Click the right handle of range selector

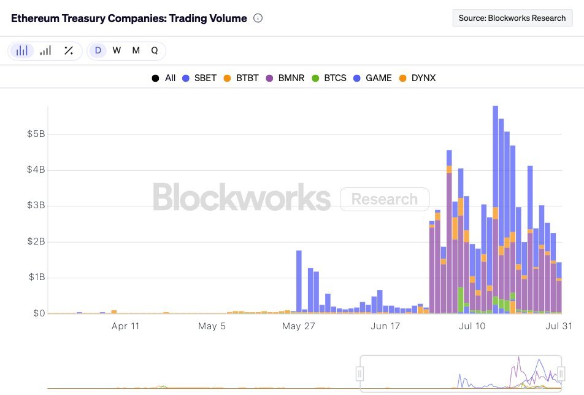(561, 373)
